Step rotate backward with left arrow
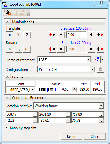The height and width of the screenshot is (144, 110). [x=61, y=49]
